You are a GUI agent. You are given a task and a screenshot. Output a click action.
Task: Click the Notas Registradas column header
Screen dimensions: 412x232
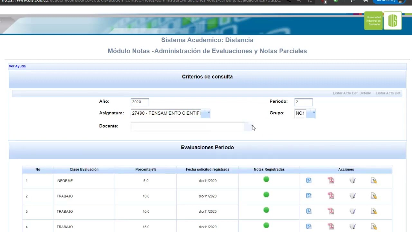(x=269, y=169)
